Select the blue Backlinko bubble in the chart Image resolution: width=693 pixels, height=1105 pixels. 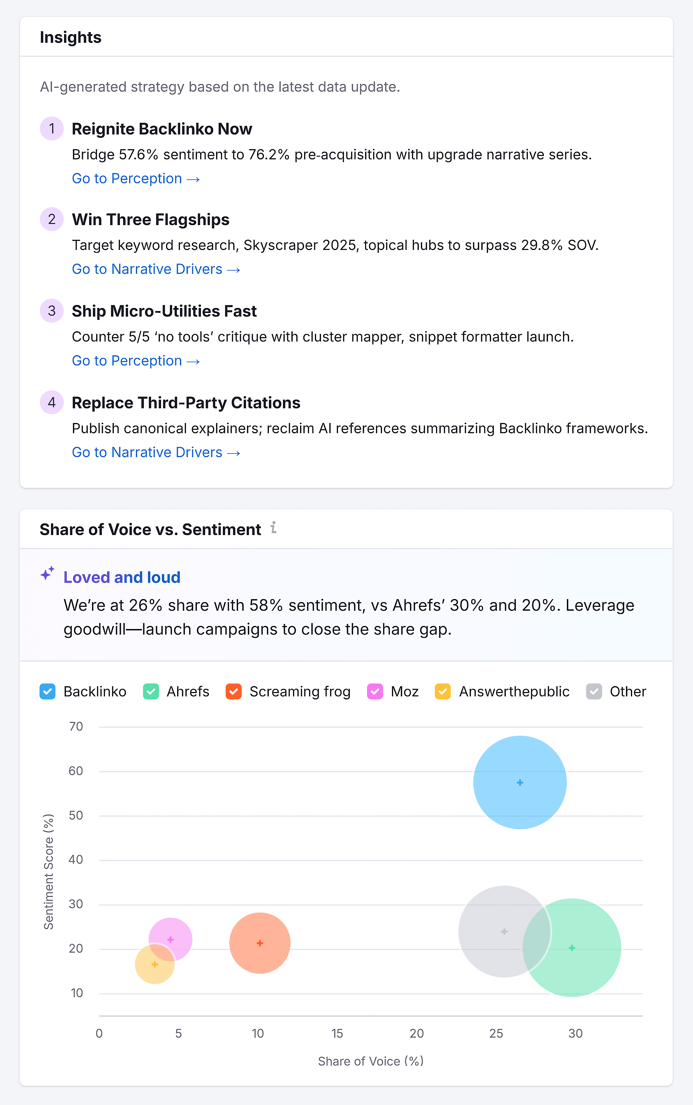(x=520, y=782)
